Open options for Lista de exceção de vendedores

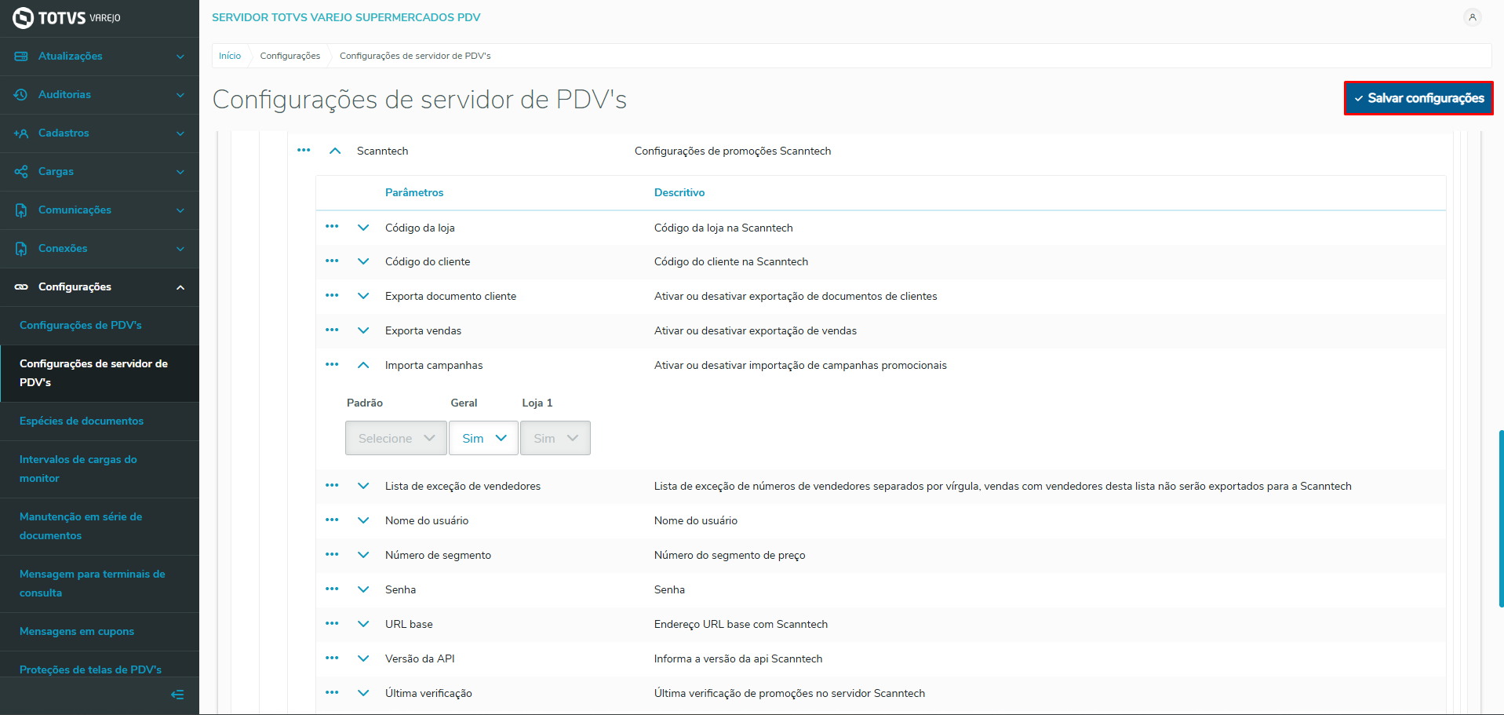coord(332,485)
